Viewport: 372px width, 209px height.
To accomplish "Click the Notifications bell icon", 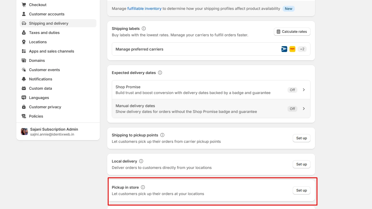I will click(24, 79).
